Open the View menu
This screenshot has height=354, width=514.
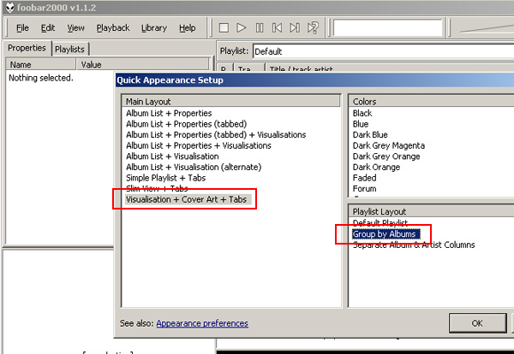[75, 28]
